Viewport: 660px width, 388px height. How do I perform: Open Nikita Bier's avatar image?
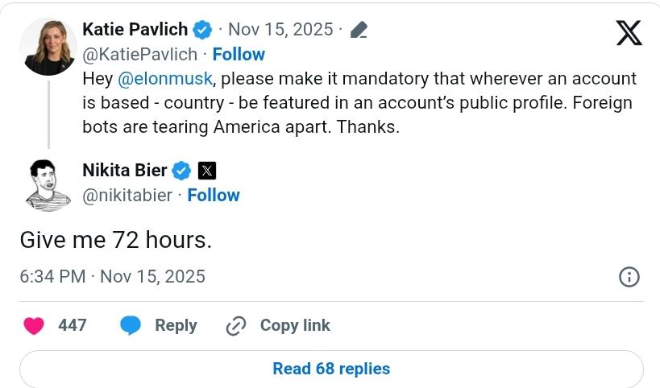(x=48, y=185)
